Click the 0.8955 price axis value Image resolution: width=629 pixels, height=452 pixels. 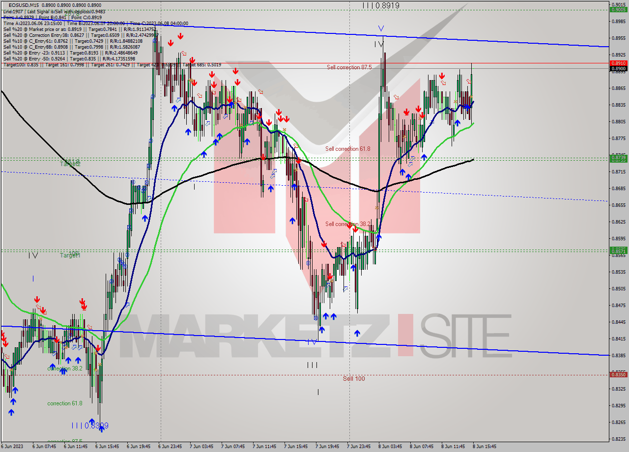pyautogui.click(x=618, y=38)
